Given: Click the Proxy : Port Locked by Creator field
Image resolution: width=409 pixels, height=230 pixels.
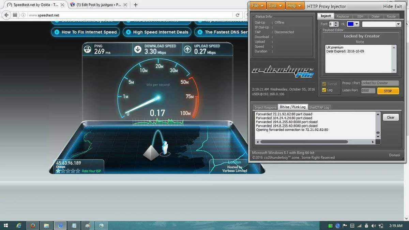Looking at the screenshot, I should pyautogui.click(x=380, y=83).
